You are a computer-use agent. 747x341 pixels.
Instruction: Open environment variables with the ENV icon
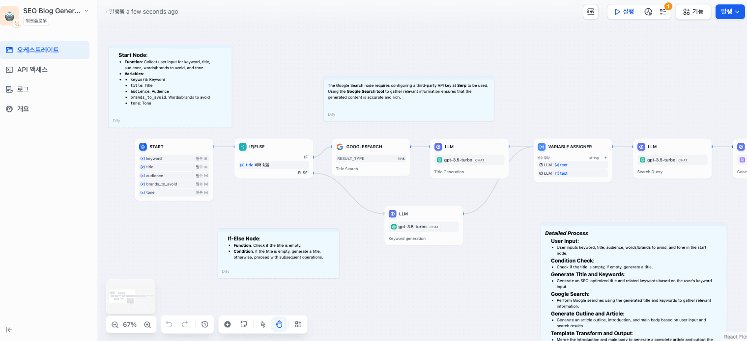tap(591, 11)
